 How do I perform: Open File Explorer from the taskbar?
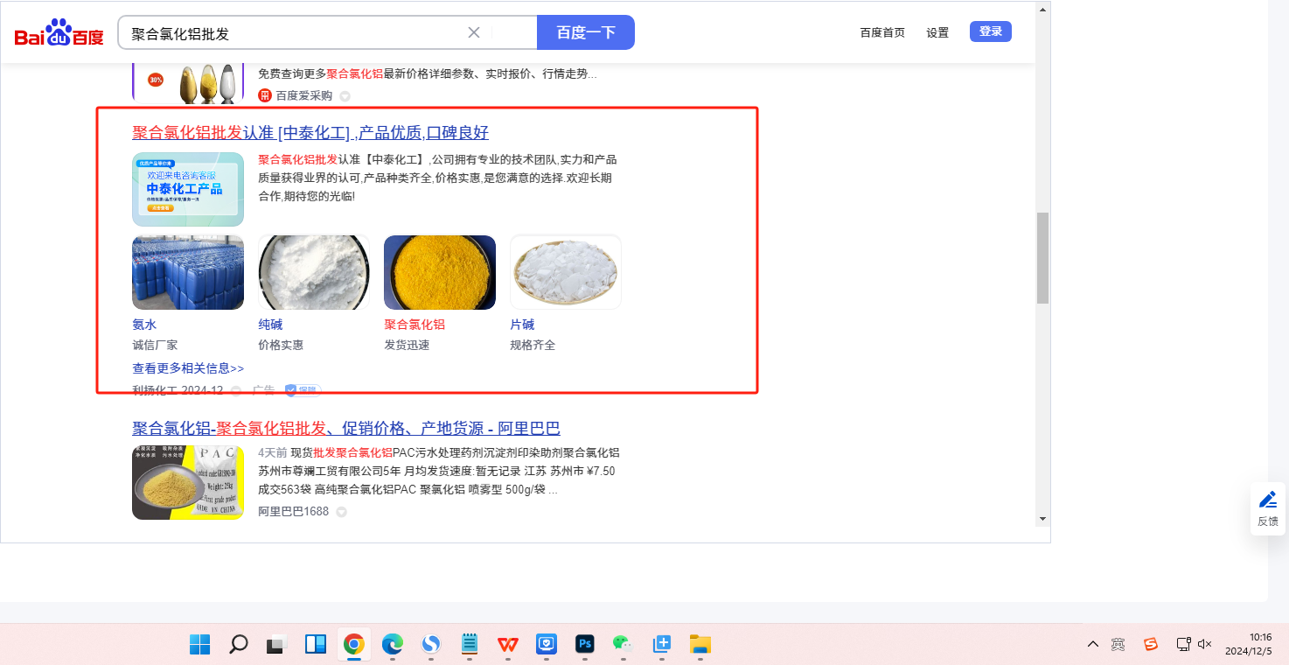pyautogui.click(x=700, y=645)
